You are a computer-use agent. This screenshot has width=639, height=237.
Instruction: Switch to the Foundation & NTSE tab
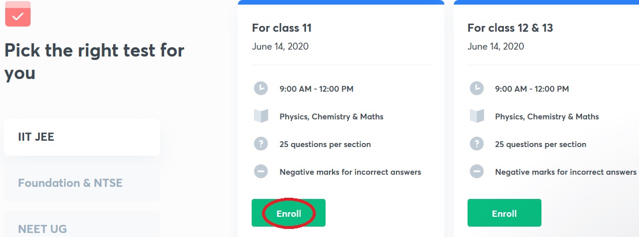pyautogui.click(x=81, y=183)
